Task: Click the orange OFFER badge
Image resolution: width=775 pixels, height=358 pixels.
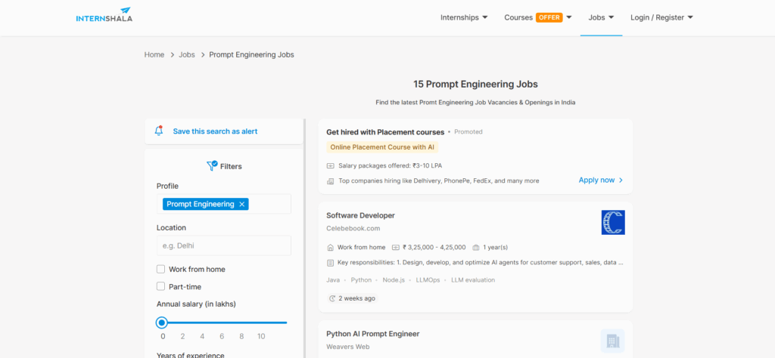Action: click(549, 17)
